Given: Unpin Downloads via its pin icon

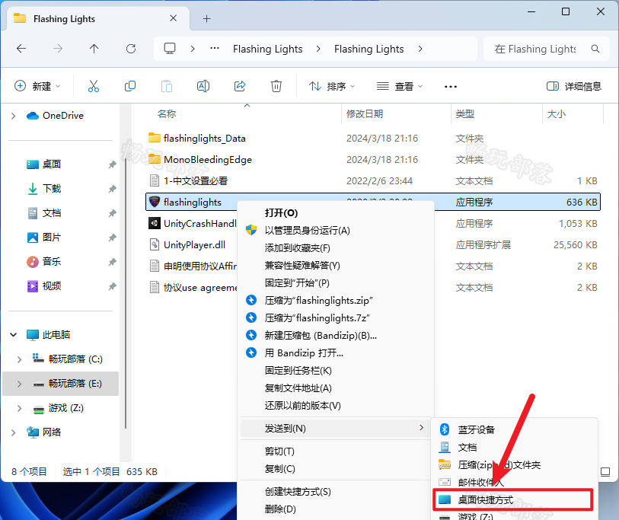Looking at the screenshot, I should coord(113,189).
